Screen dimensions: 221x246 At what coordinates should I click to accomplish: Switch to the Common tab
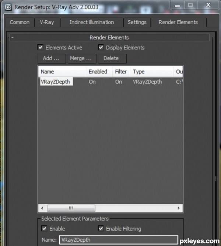coord(20,22)
